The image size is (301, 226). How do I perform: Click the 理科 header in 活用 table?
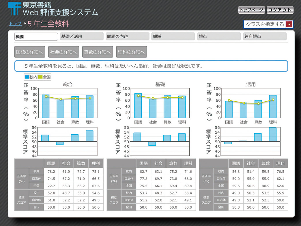click(281, 163)
